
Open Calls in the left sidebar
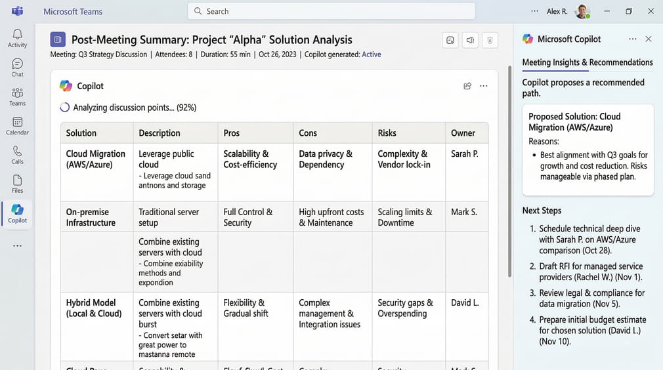click(17, 155)
